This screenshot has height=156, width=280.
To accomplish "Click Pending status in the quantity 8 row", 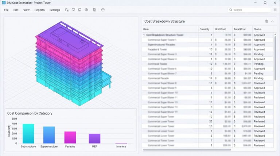I will [x=258, y=73].
